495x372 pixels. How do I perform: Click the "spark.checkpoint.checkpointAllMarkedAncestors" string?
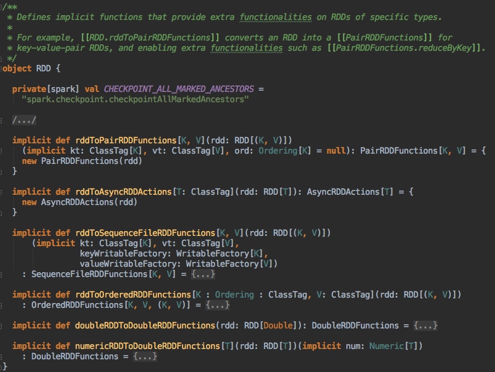(x=135, y=100)
